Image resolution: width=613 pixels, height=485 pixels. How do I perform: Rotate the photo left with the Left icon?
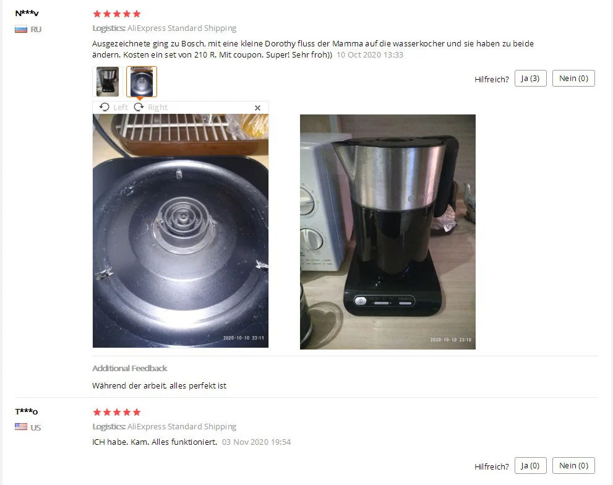click(x=105, y=107)
